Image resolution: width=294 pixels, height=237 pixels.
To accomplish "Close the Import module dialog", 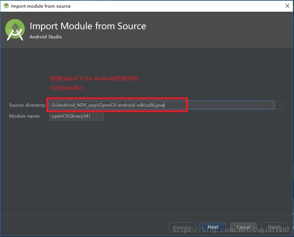I will coord(287,6).
